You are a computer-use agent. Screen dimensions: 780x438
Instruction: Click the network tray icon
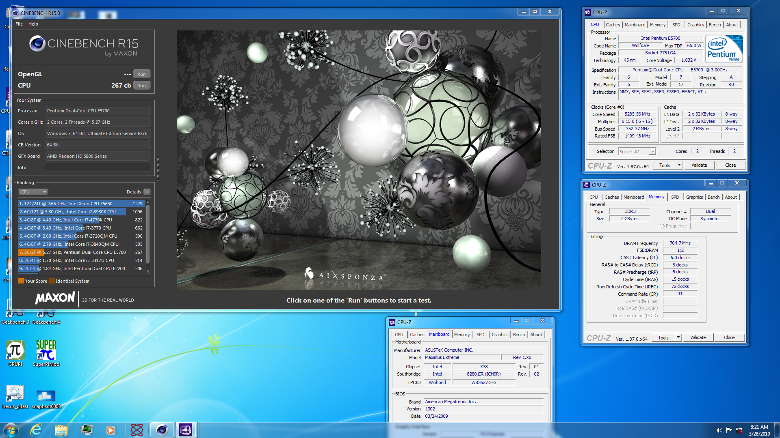(739, 430)
